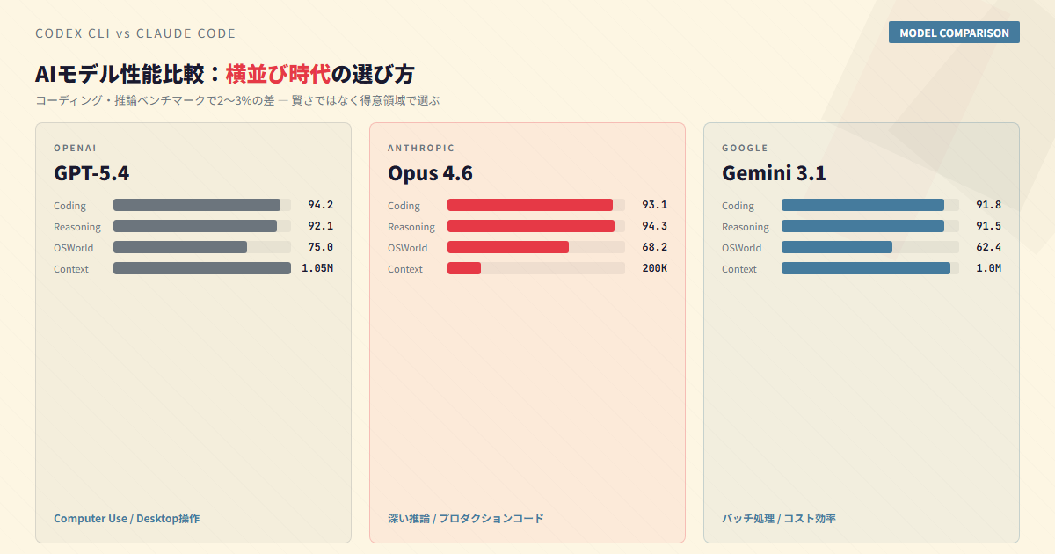This screenshot has width=1055, height=554.
Task: Select the Opus 4.6 card title
Action: point(430,173)
